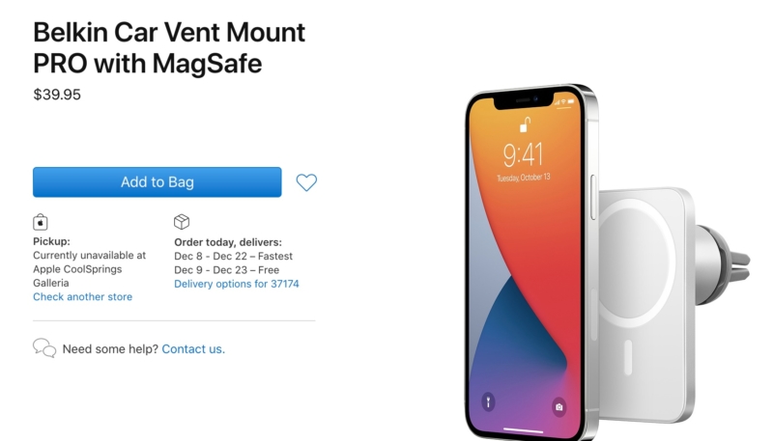The height and width of the screenshot is (441, 773).
Task: Click the Order today, delivers heading
Action: pos(228,242)
